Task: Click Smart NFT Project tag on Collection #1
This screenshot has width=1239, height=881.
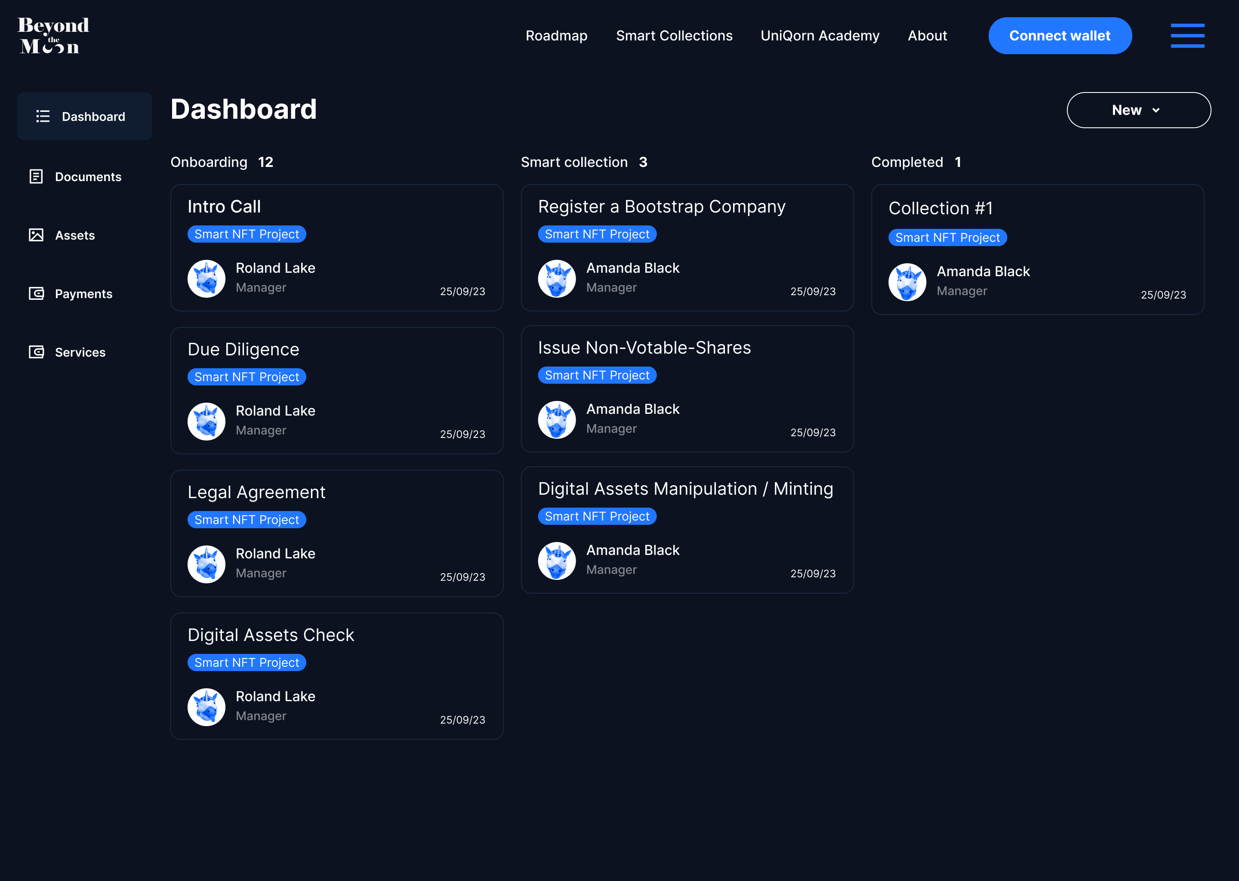Action: (x=948, y=237)
